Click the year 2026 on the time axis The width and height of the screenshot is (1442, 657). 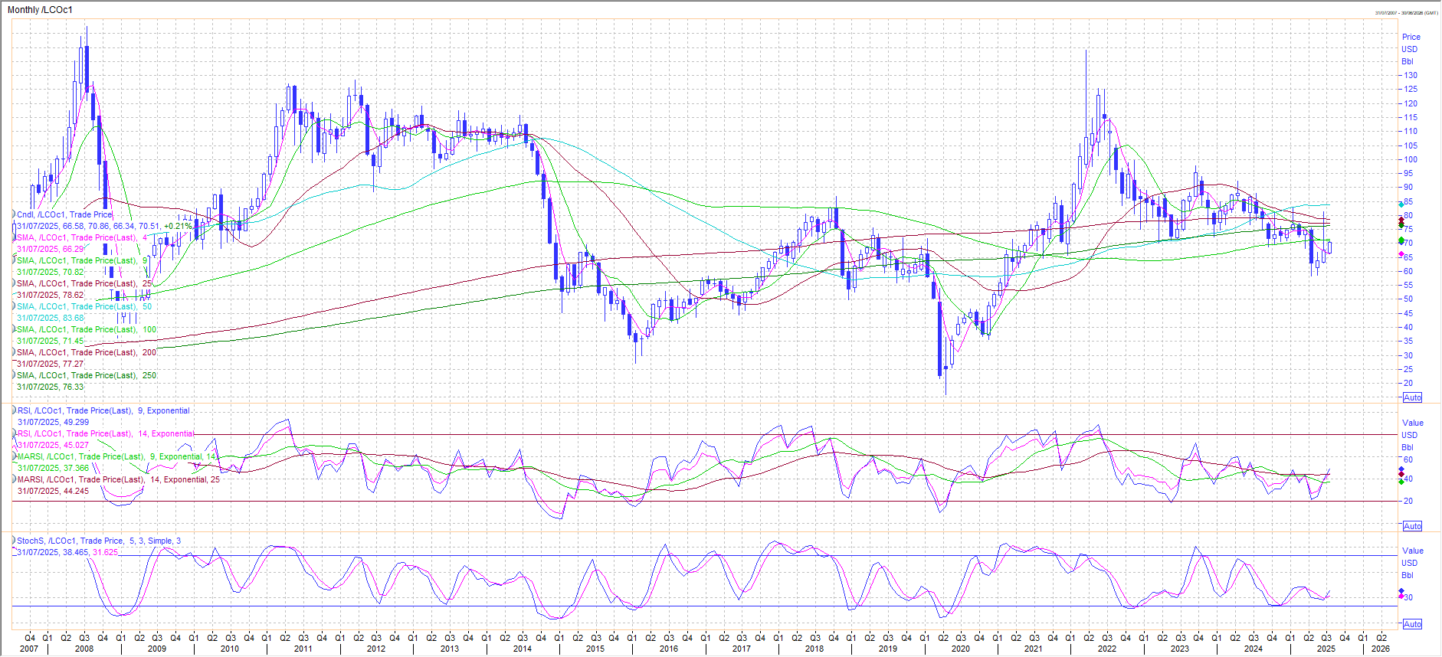(1381, 649)
